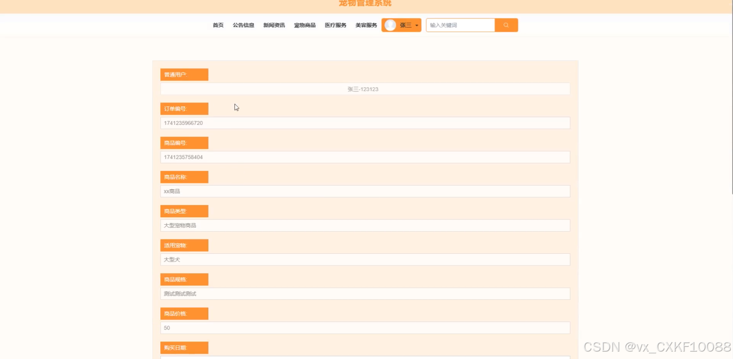Open the 张三 user dropdown menu

click(x=401, y=25)
